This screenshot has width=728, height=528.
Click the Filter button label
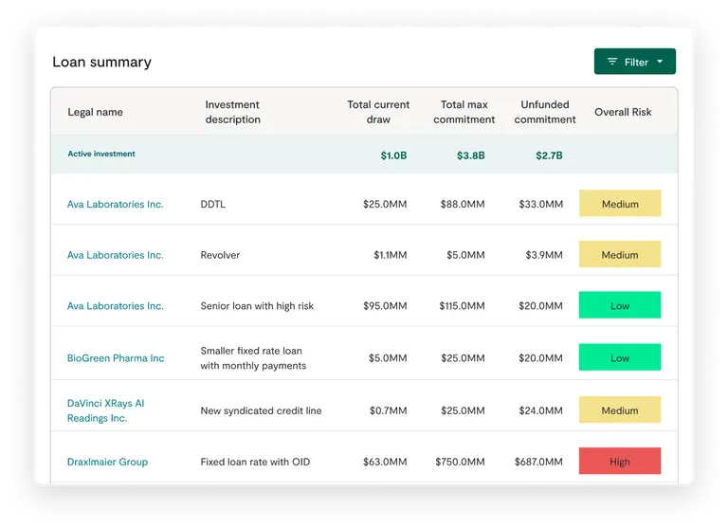tap(636, 63)
